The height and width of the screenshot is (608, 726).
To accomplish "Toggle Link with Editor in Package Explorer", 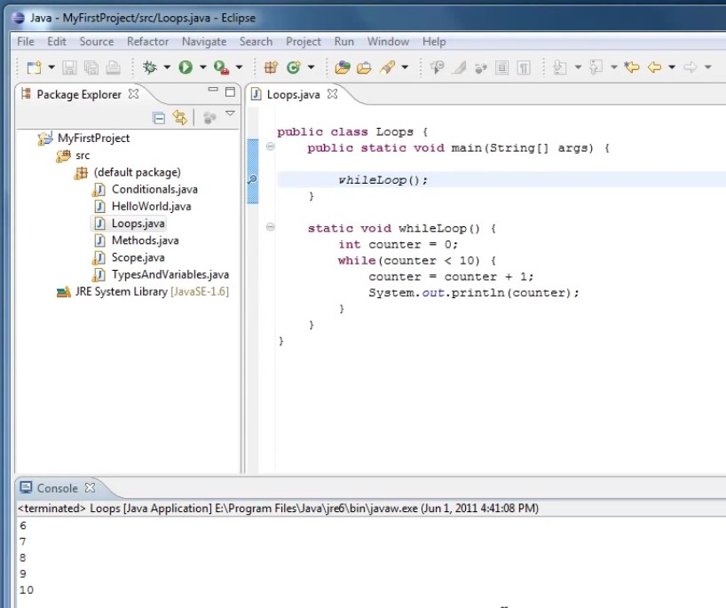I will 180,117.
